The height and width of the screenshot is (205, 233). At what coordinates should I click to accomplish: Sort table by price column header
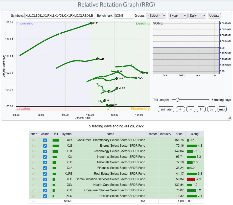[179, 134]
